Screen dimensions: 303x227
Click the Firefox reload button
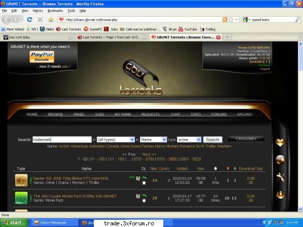pyautogui.click(x=30, y=19)
